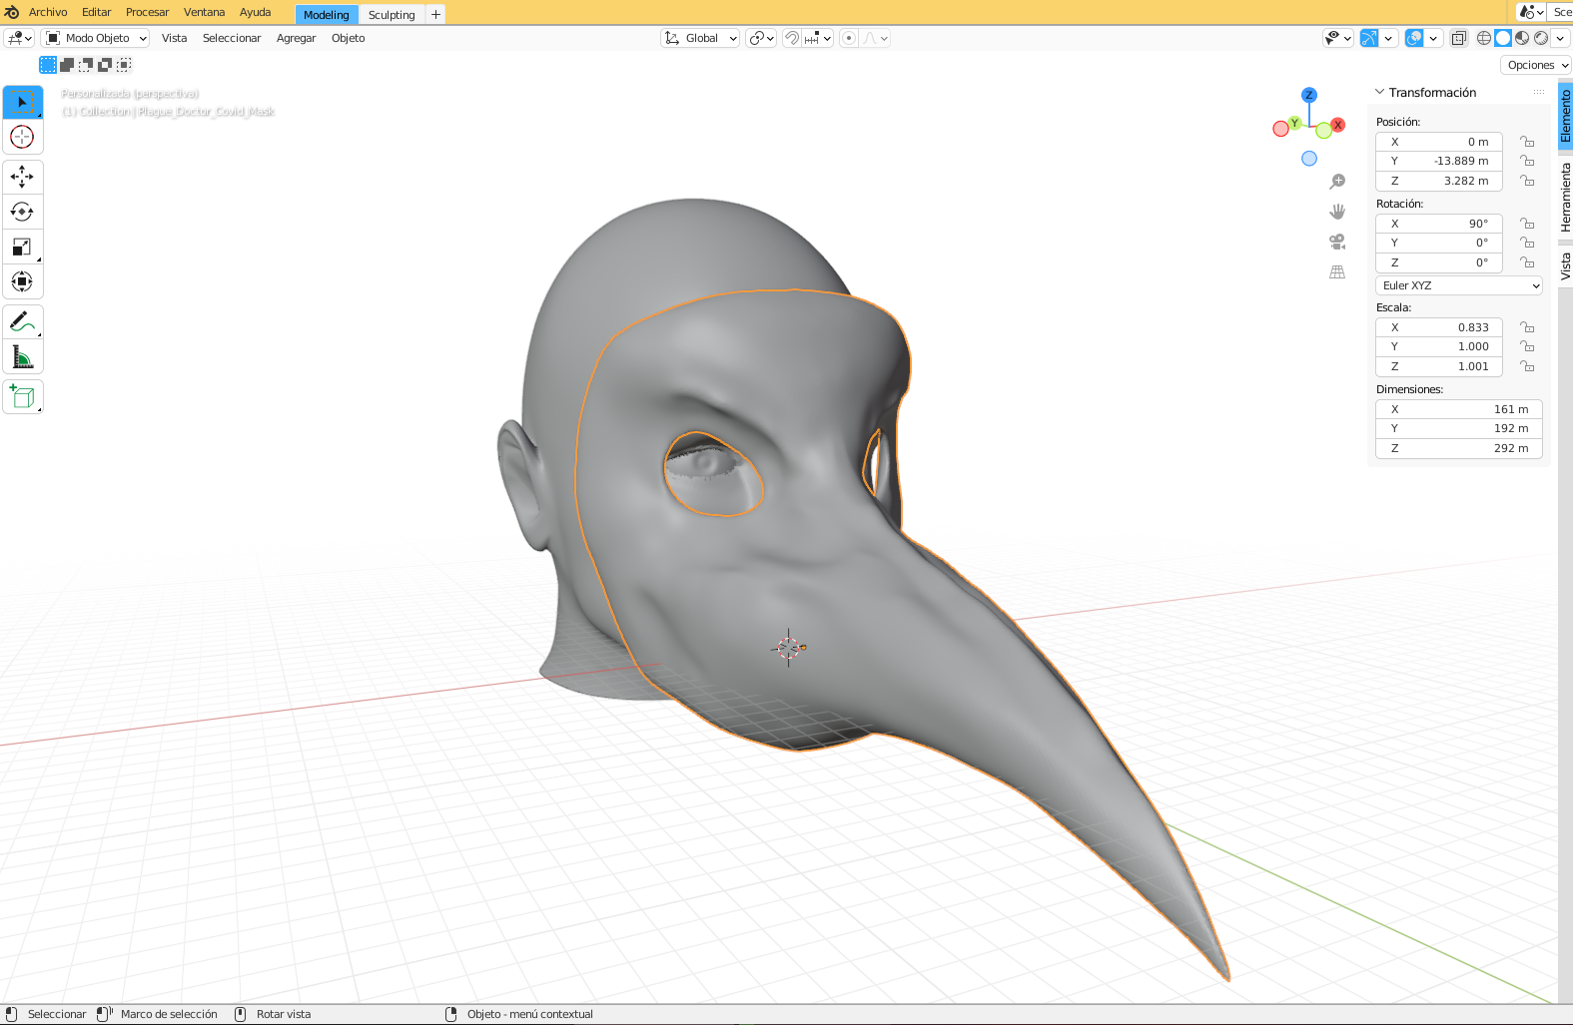The image size is (1573, 1025).
Task: Select the Cursor tool in toolbar
Action: pos(22,137)
